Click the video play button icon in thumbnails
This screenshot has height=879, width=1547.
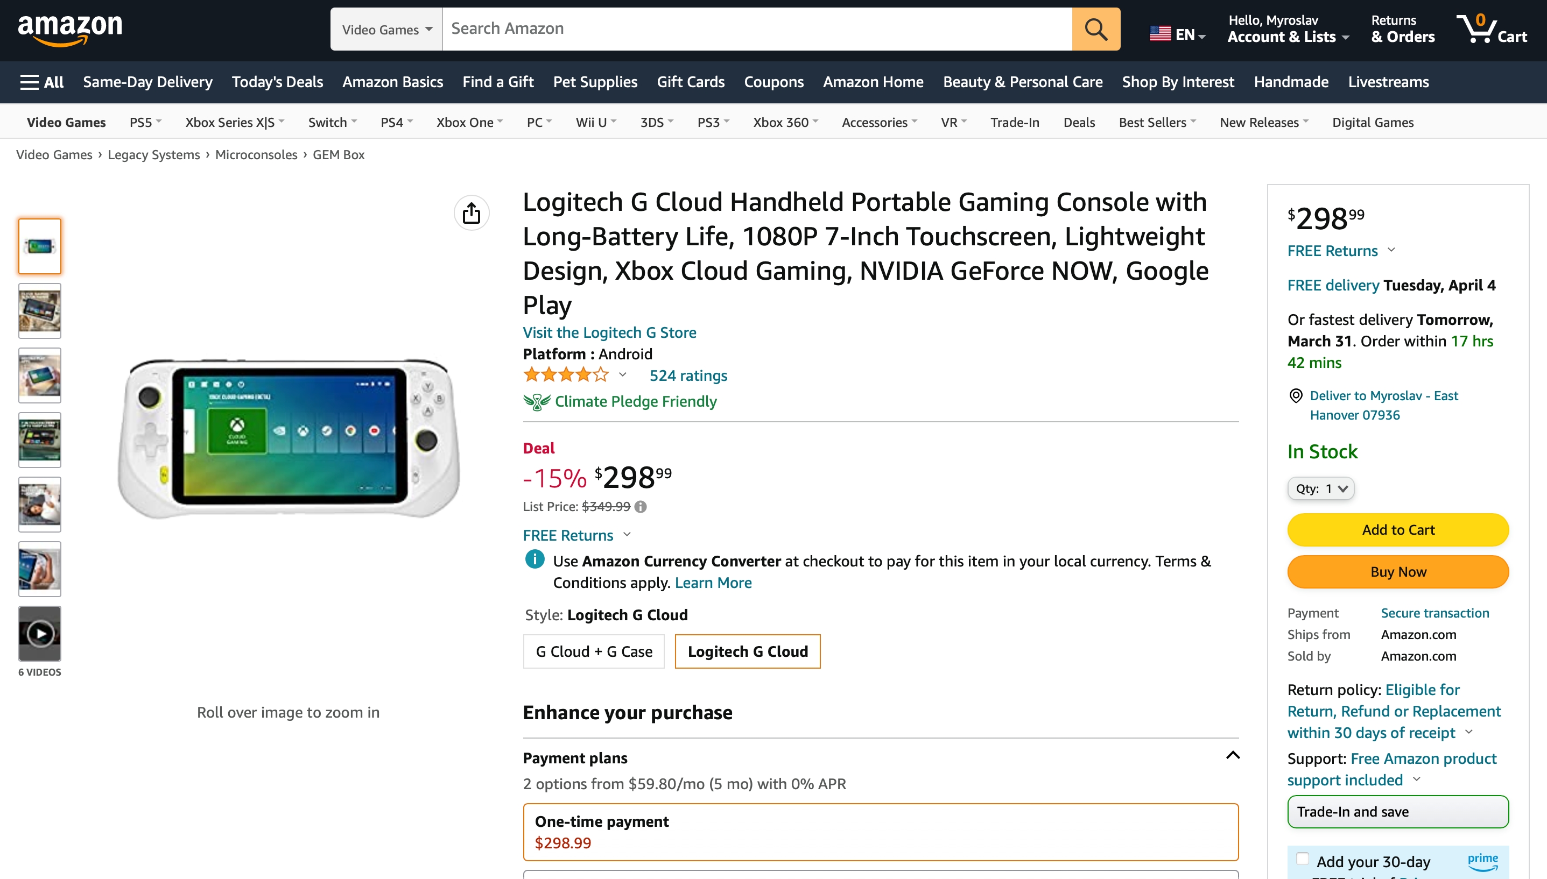(x=39, y=634)
